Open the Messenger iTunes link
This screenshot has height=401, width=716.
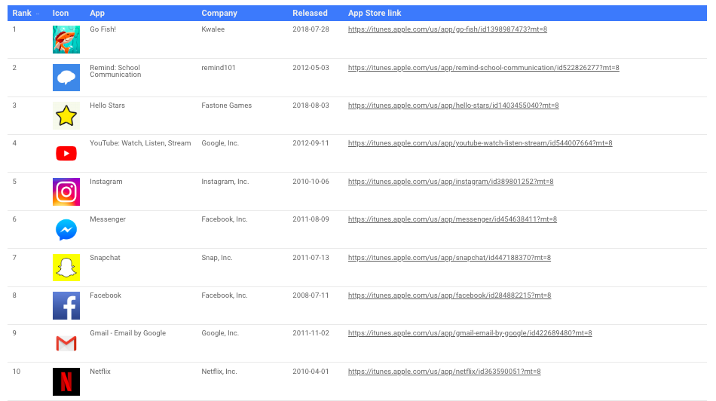pyautogui.click(x=452, y=219)
